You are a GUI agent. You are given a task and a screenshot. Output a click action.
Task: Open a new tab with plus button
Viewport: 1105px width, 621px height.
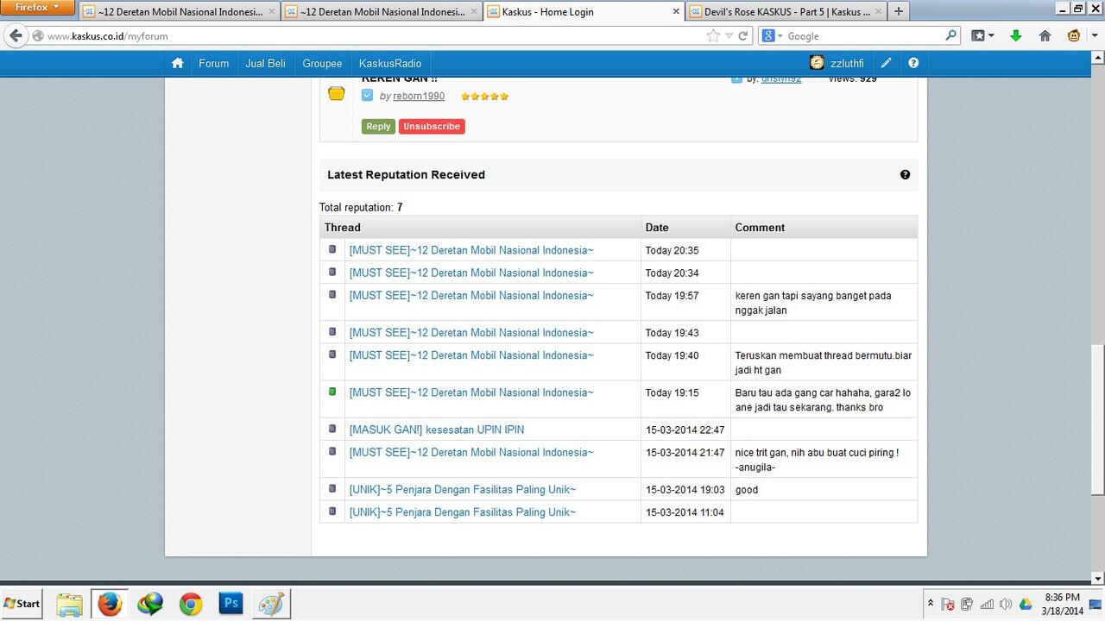click(899, 11)
